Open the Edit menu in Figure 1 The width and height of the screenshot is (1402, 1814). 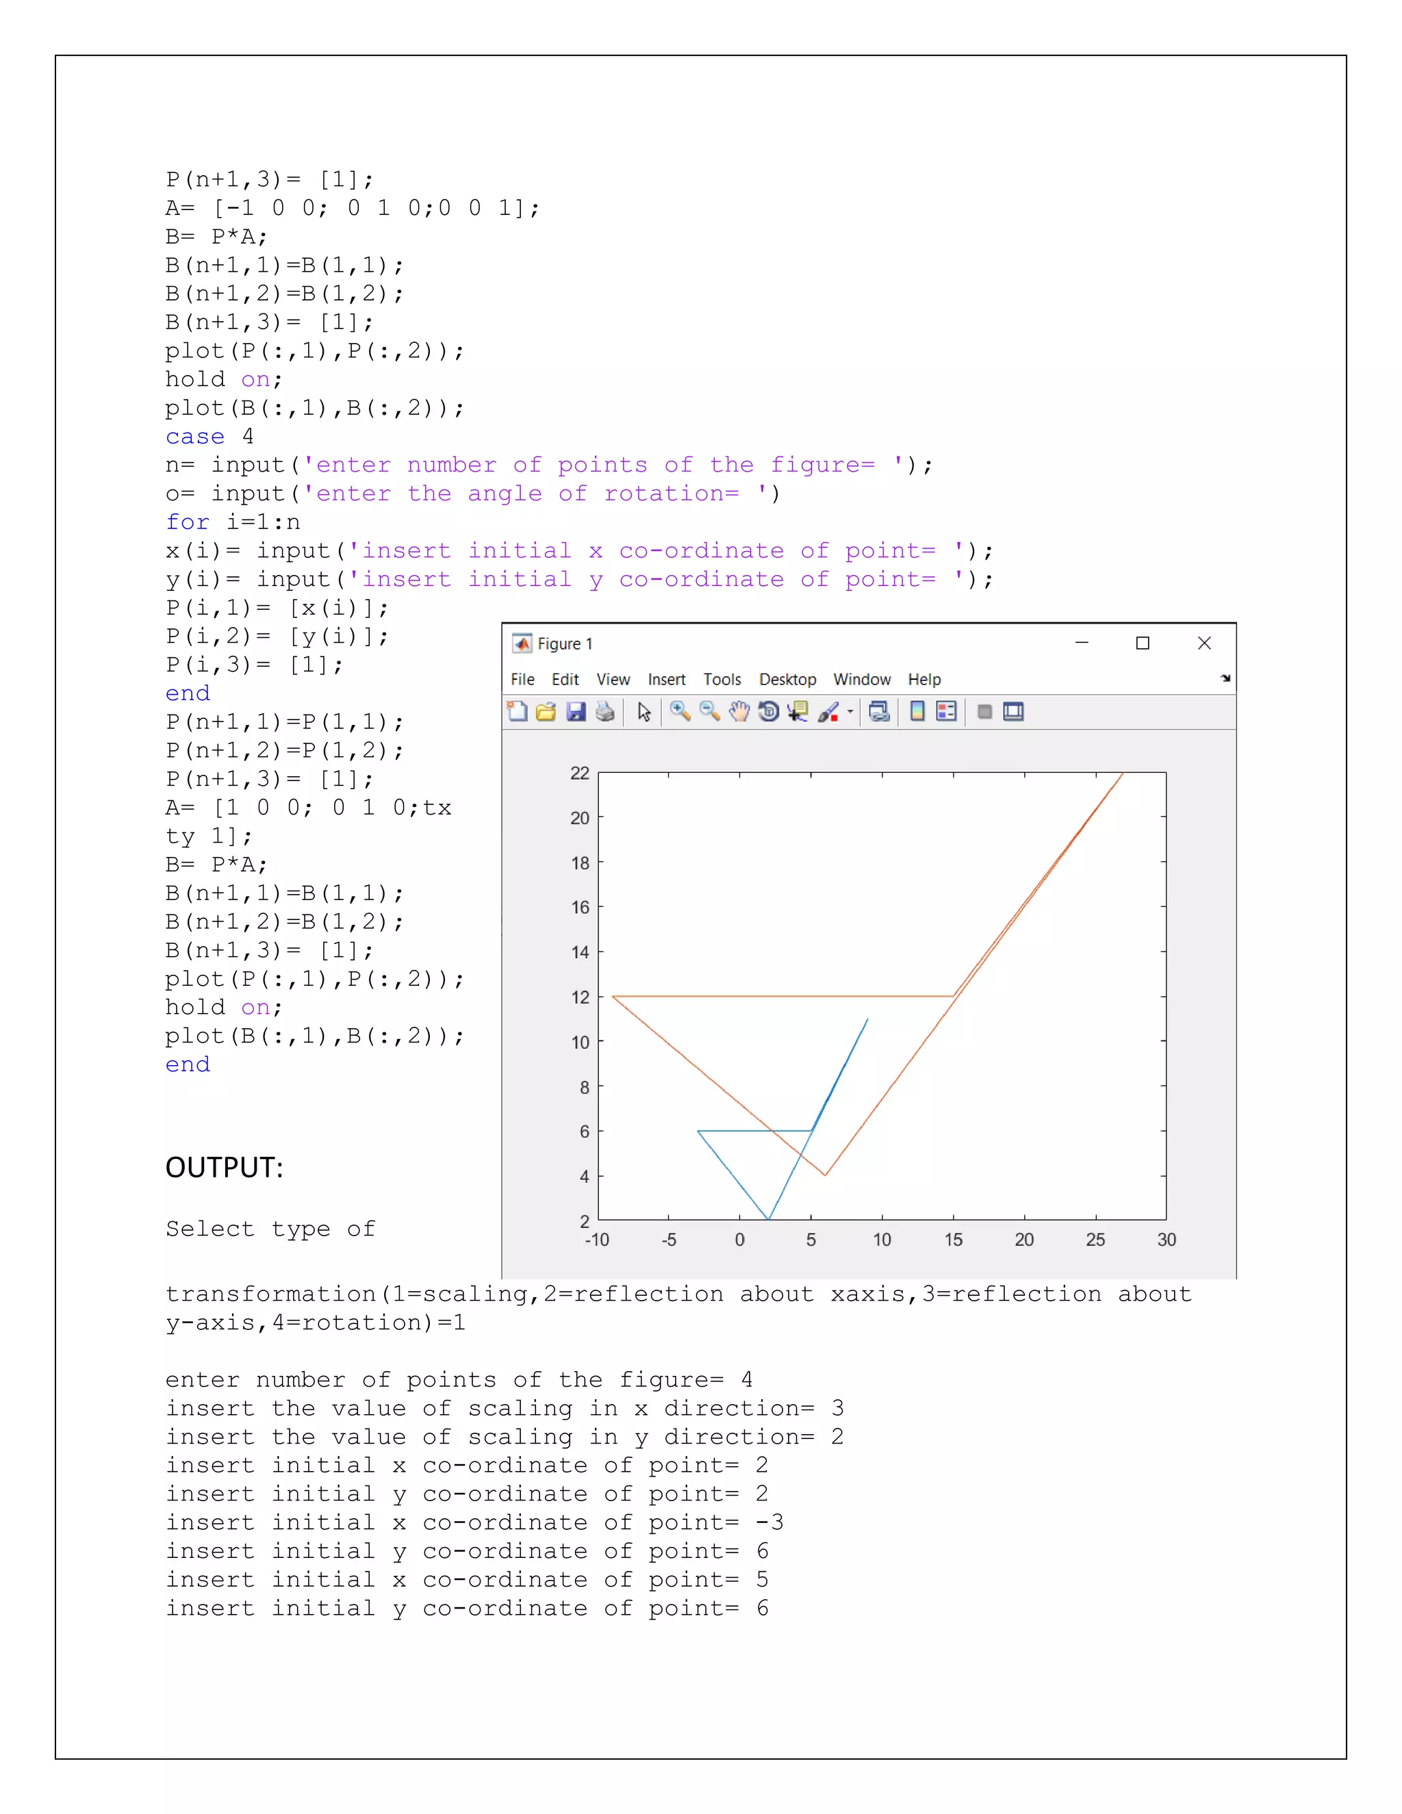565,680
